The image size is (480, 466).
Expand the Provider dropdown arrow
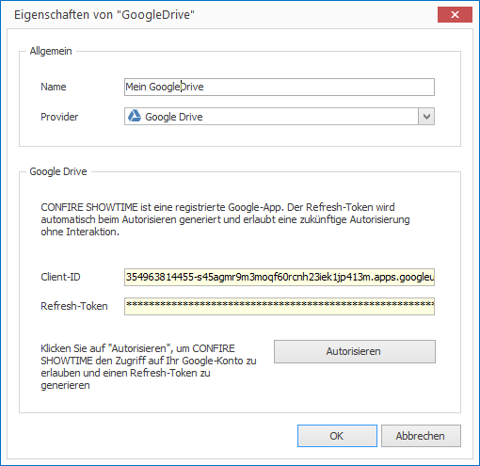click(426, 117)
